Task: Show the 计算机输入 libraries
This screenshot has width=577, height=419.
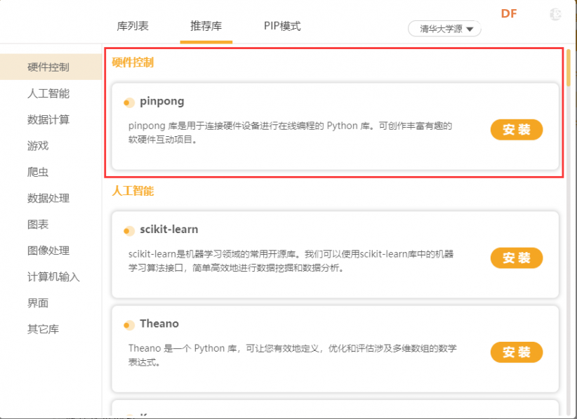Action: (53, 277)
